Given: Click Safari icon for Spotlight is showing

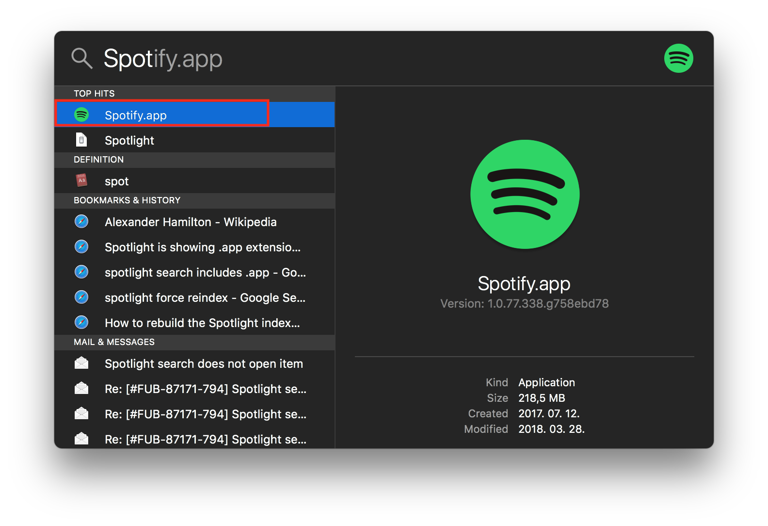Looking at the screenshot, I should coord(81,247).
